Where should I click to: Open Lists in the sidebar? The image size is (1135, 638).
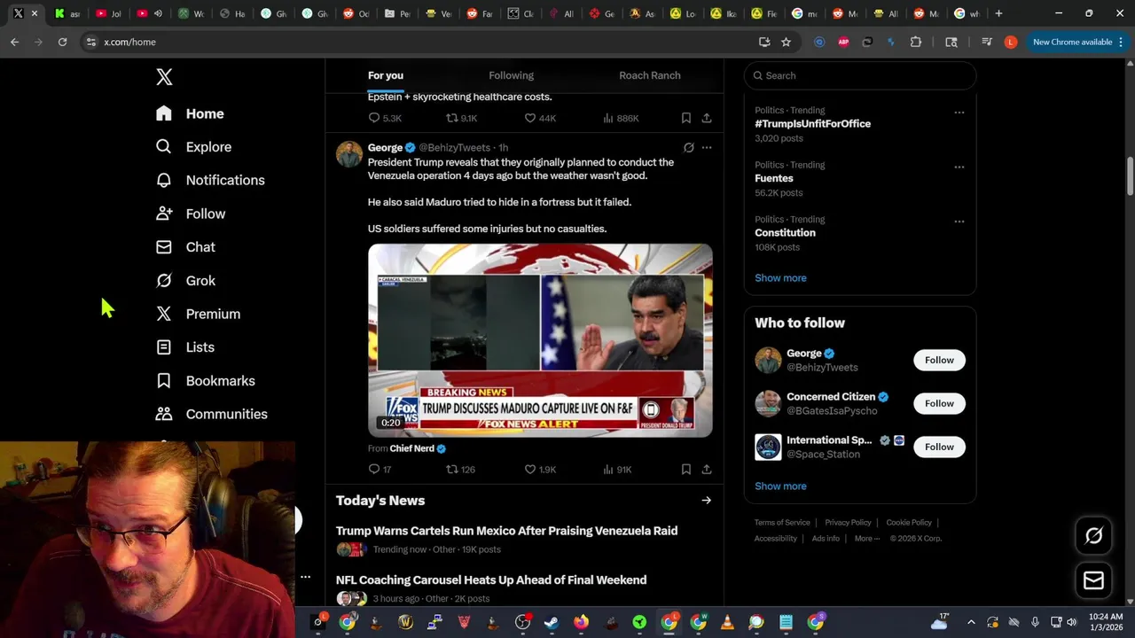click(x=185, y=347)
